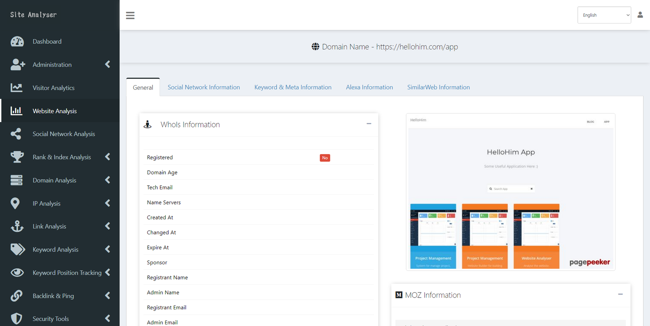The width and height of the screenshot is (650, 326).
Task: Click the Link Analysis anchor icon
Action: [17, 226]
